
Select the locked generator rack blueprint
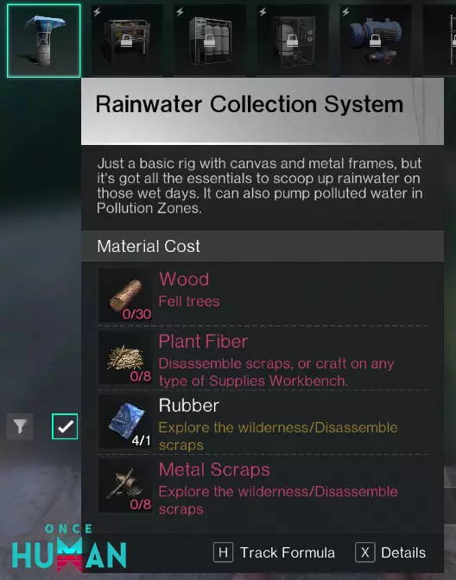[x=127, y=40]
